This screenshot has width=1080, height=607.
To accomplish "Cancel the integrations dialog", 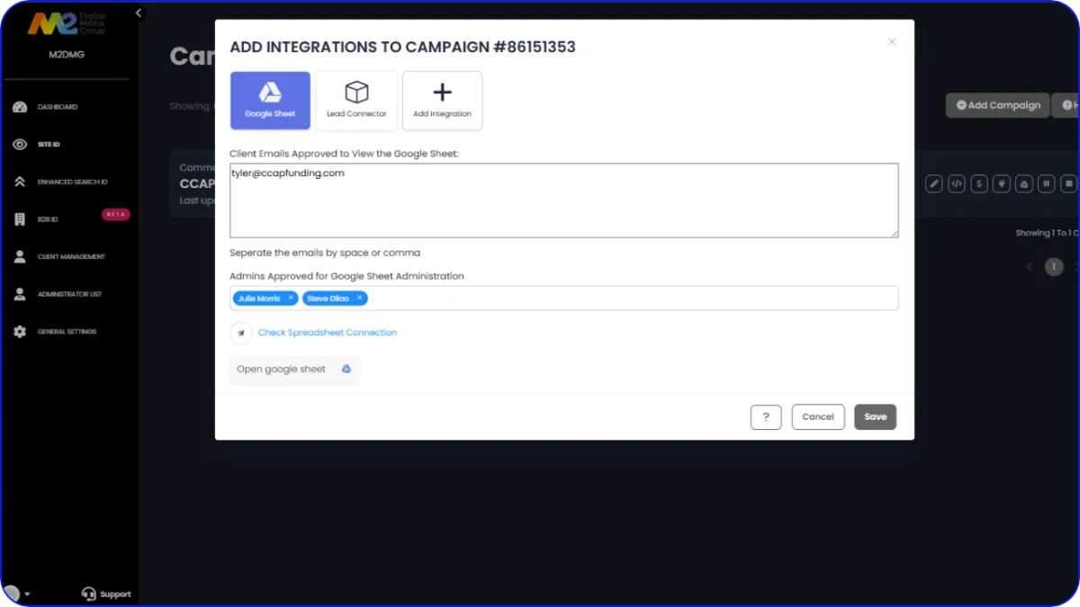I will (818, 417).
